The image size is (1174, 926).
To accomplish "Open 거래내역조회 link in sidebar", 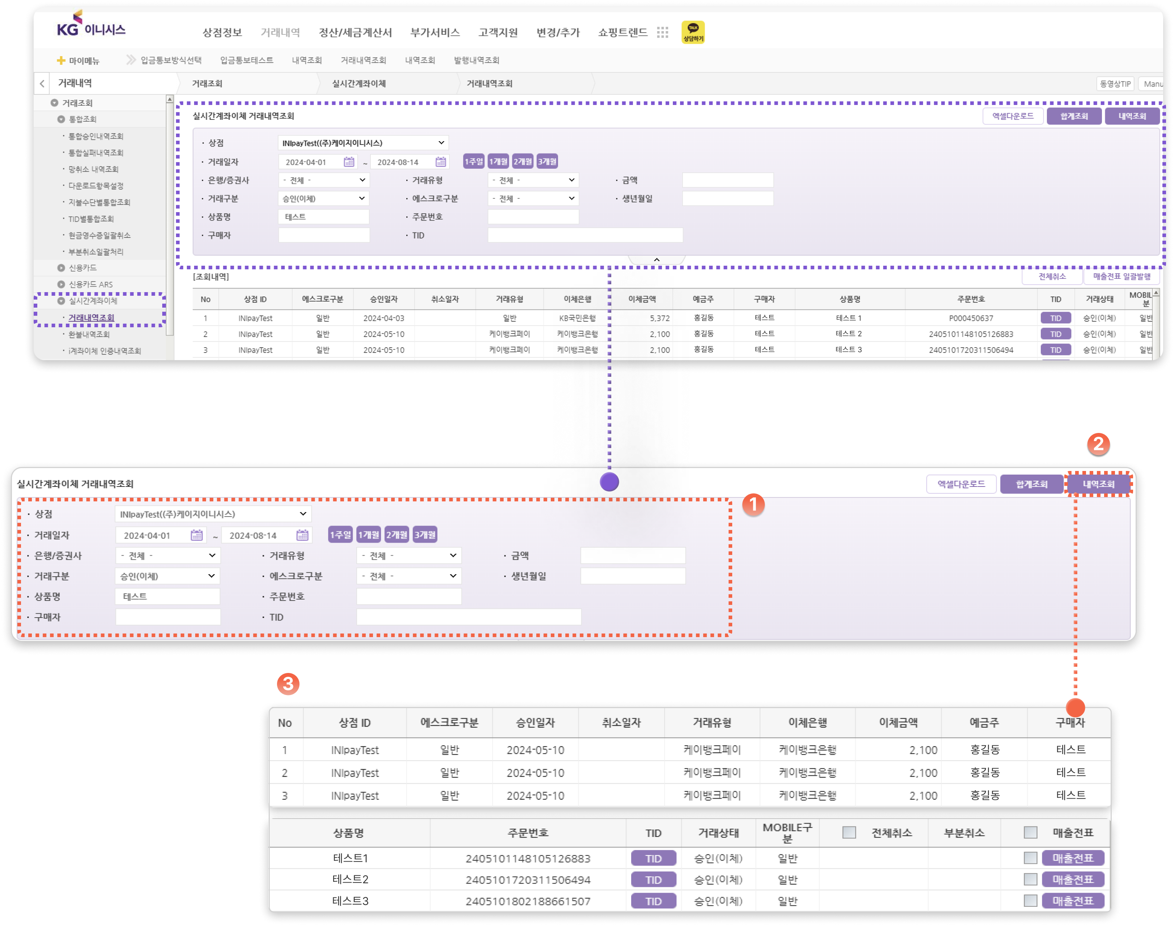I will [91, 318].
